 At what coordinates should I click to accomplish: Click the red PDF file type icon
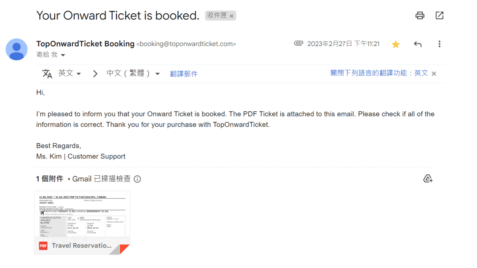(43, 245)
